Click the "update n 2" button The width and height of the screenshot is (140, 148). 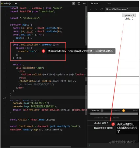129,15
